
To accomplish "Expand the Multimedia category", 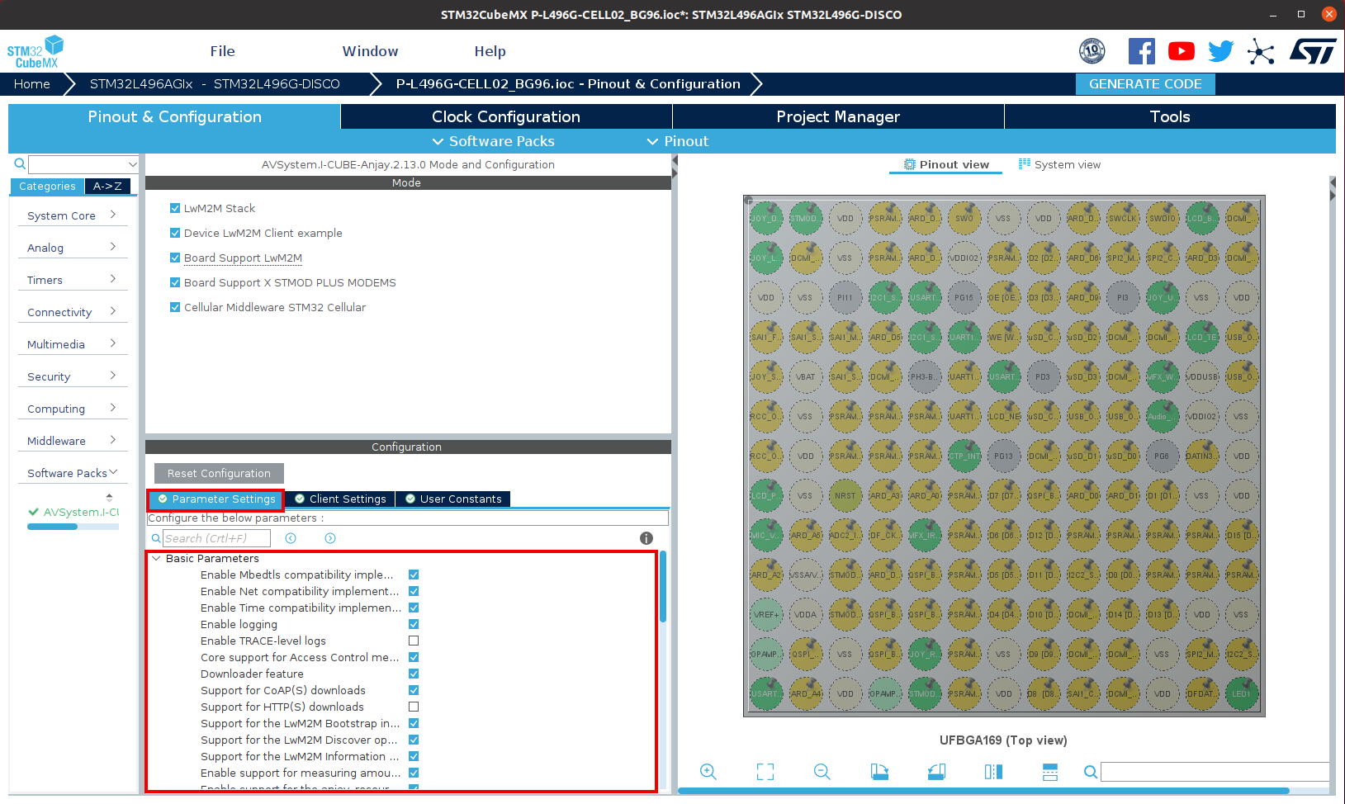I will [x=73, y=344].
